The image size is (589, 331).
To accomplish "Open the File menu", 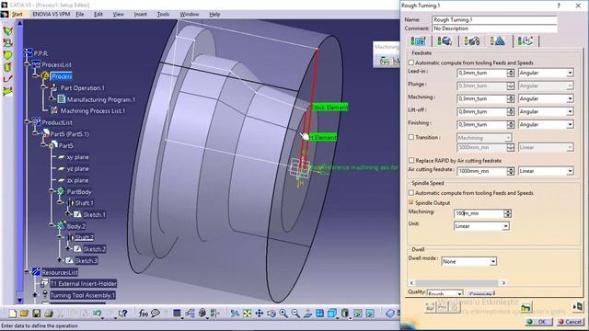I will 80,15.
